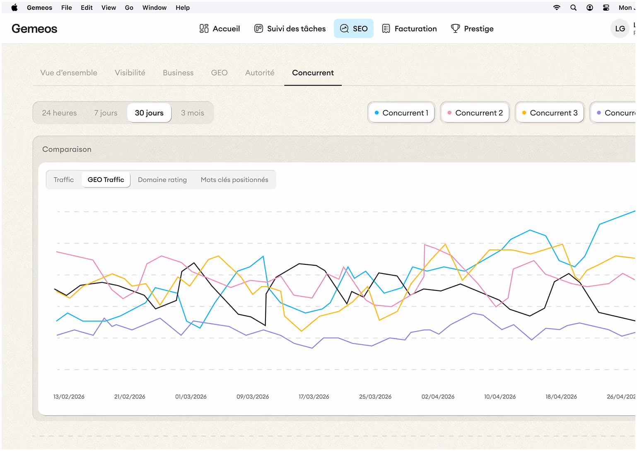
Task: Select the Concurrent tab
Action: click(313, 72)
